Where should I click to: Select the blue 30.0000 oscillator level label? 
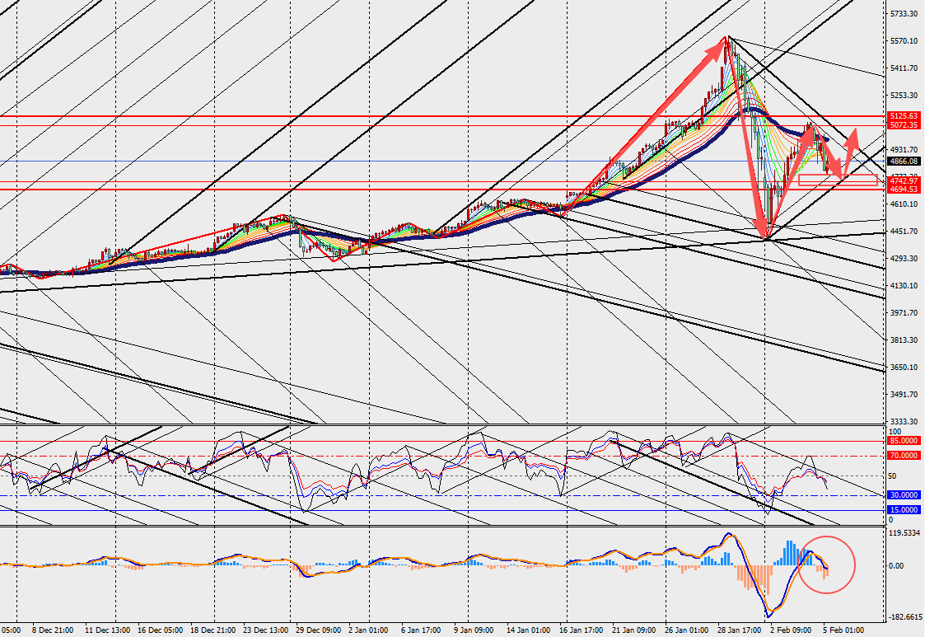coord(904,495)
